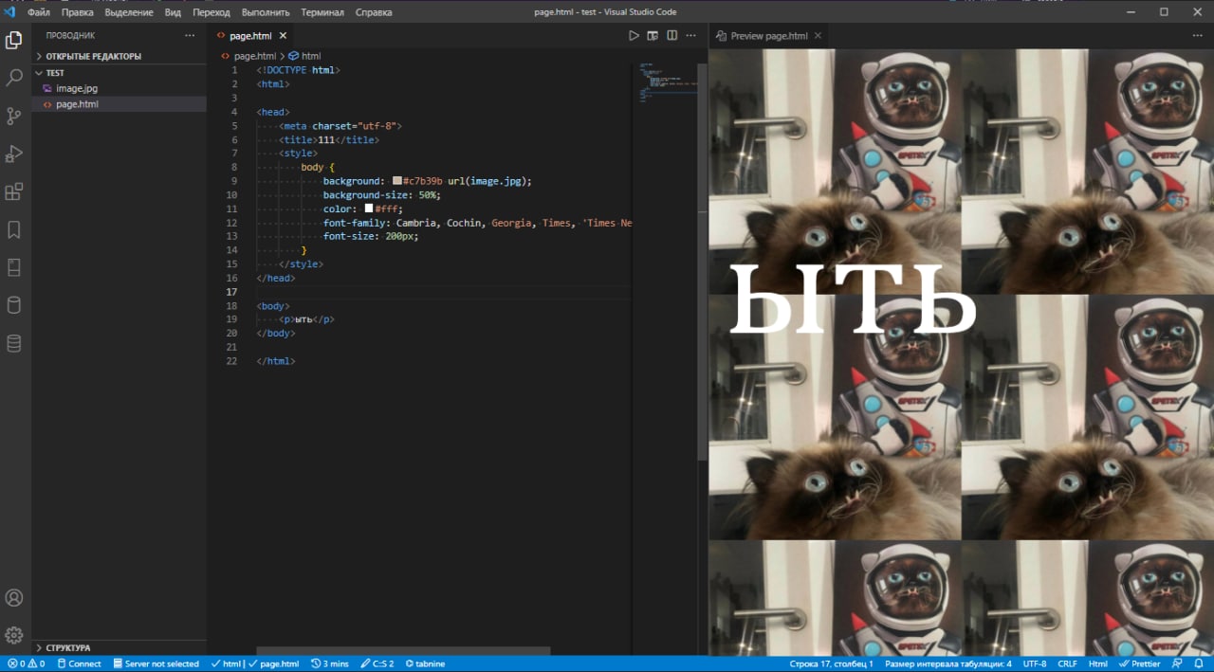This screenshot has width=1214, height=672.
Task: Click the open preview to side icon
Action: tap(653, 35)
